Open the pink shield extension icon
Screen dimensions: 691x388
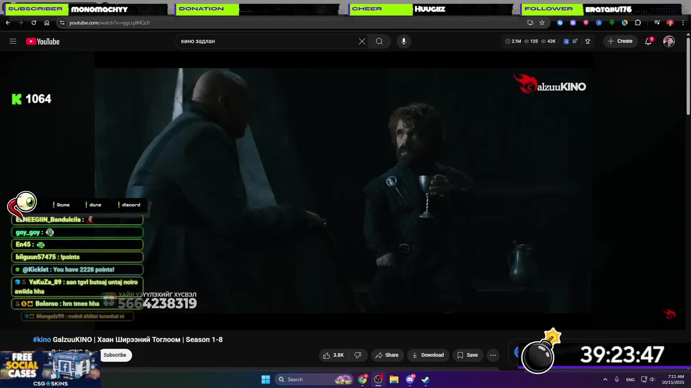tap(586, 23)
